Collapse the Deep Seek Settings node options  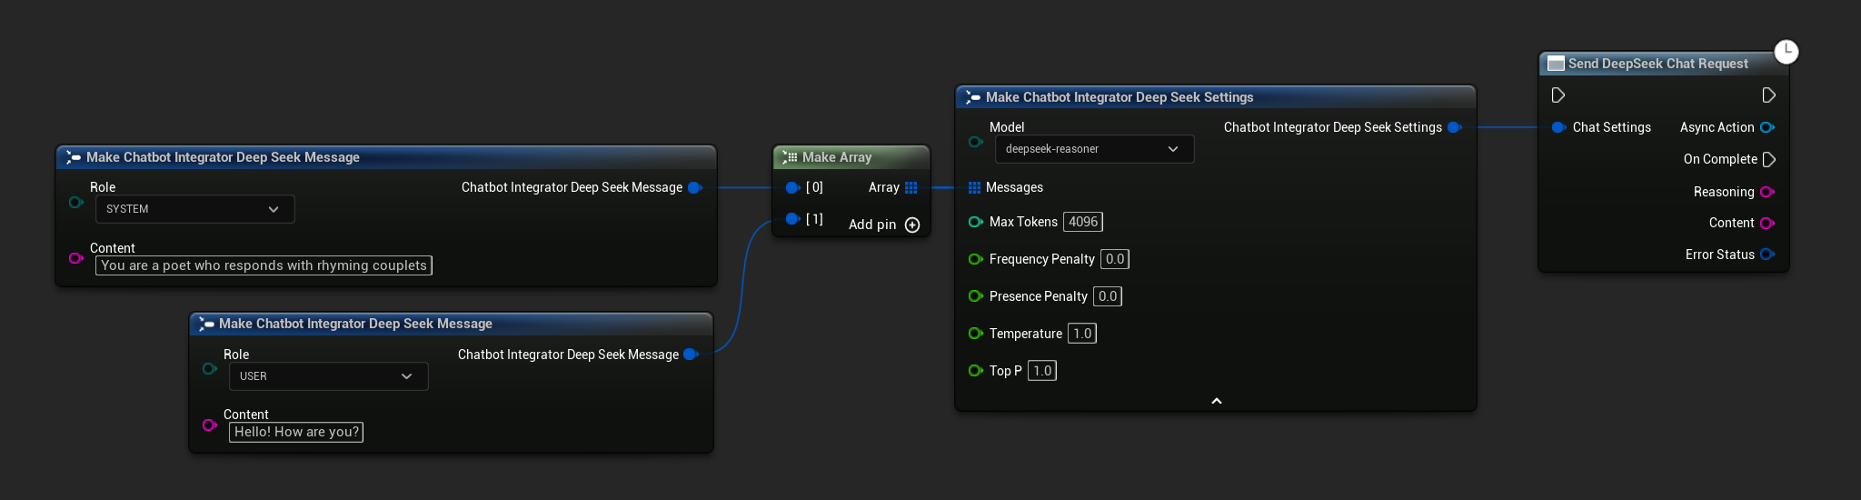[1216, 401]
